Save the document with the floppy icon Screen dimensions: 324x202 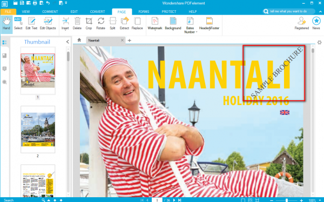22,3
